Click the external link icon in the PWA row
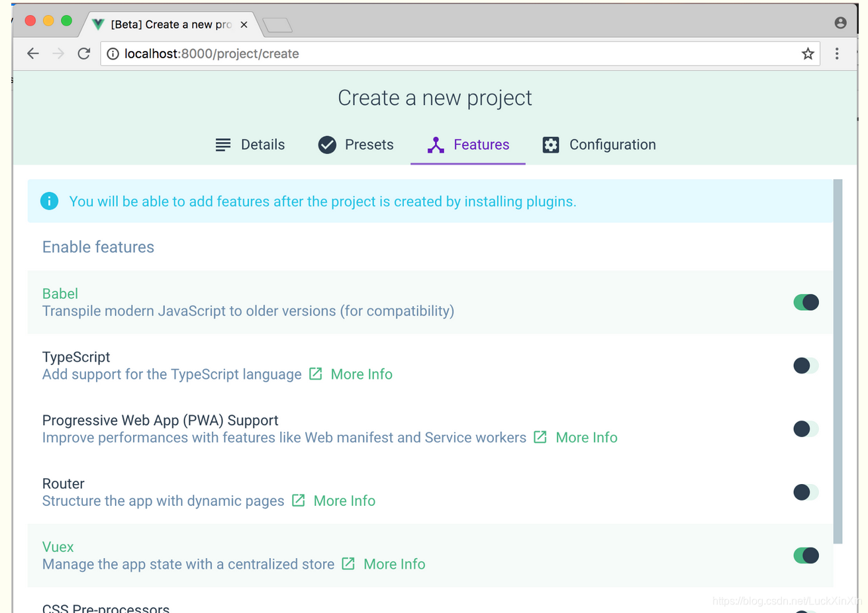868x613 pixels. 540,437
